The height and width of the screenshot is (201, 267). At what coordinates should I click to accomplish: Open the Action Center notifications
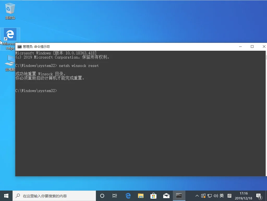[259, 196]
